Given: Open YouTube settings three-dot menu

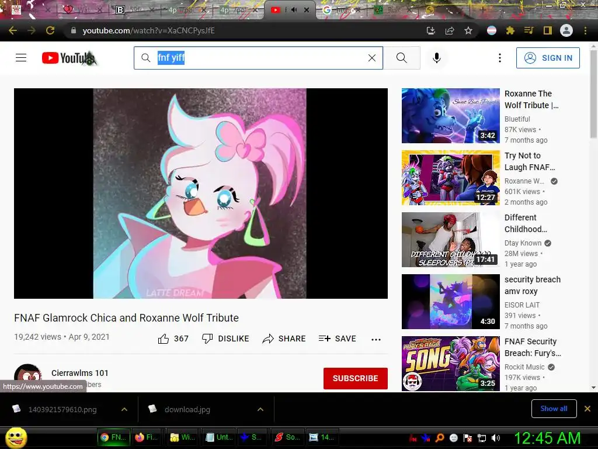Looking at the screenshot, I should pos(500,58).
